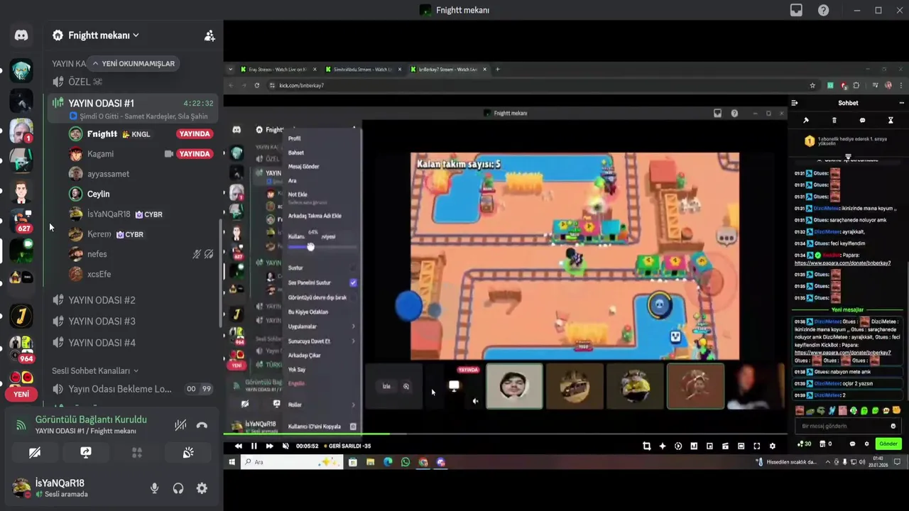Toggle the mute speaker in stream player
The width and height of the screenshot is (909, 511).
(285, 446)
